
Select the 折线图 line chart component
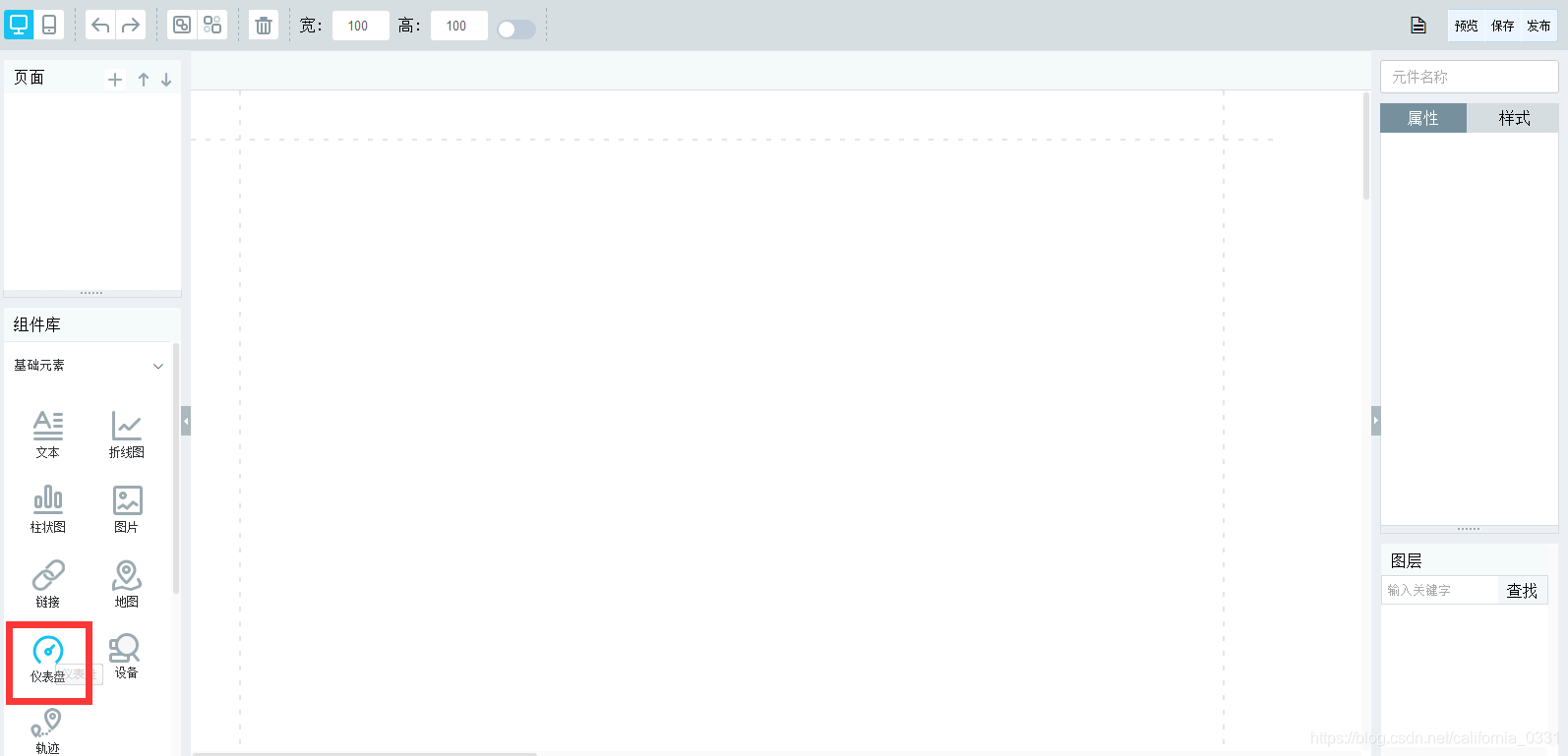point(127,435)
